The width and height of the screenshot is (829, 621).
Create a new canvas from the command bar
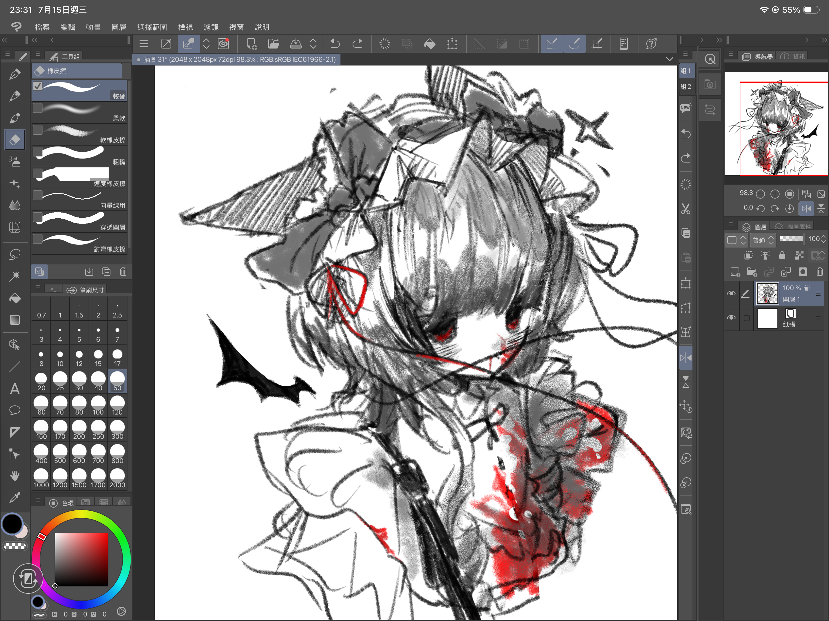coord(252,44)
